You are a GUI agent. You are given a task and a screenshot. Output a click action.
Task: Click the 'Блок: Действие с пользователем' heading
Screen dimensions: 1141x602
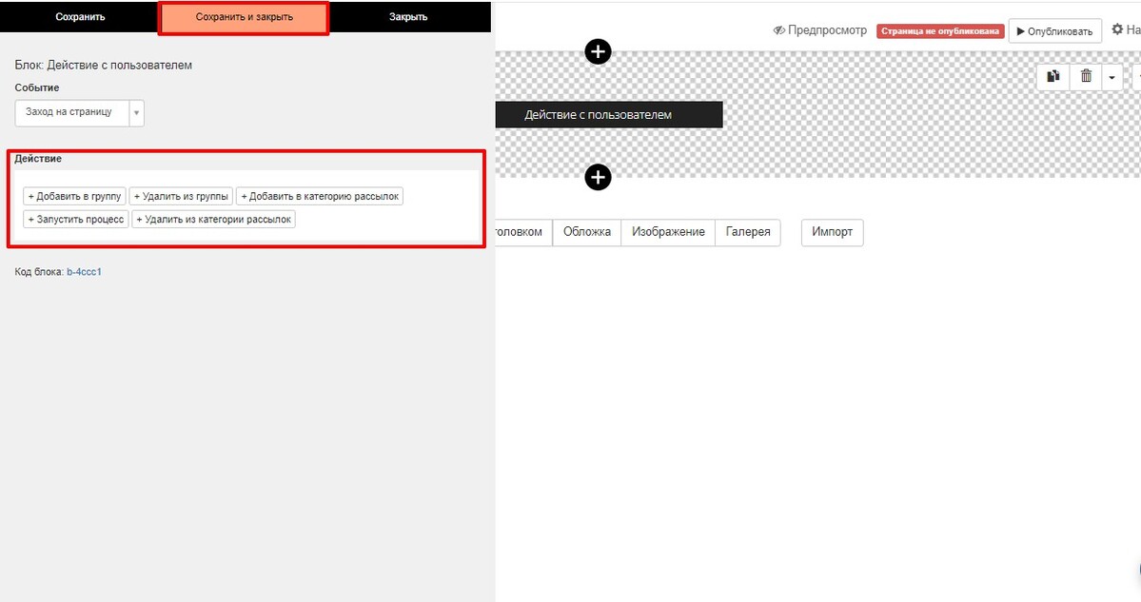(104, 65)
